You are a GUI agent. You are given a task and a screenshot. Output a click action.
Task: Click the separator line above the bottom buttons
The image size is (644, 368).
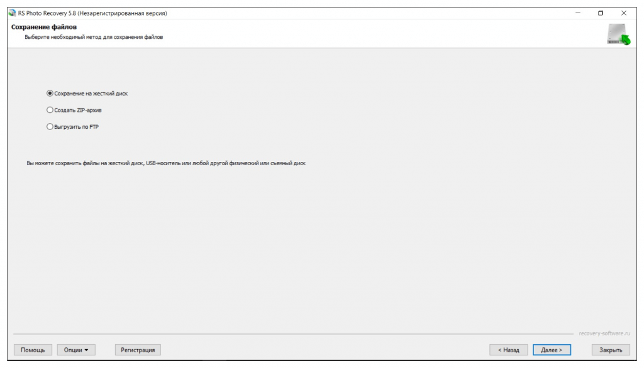(x=294, y=333)
